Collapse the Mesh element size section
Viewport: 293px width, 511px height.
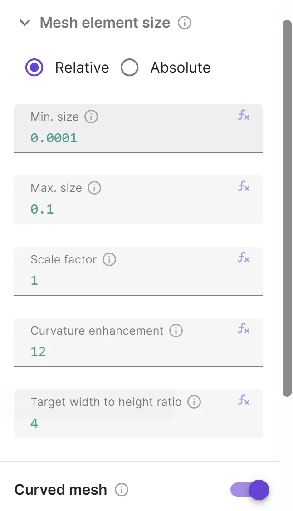point(24,22)
